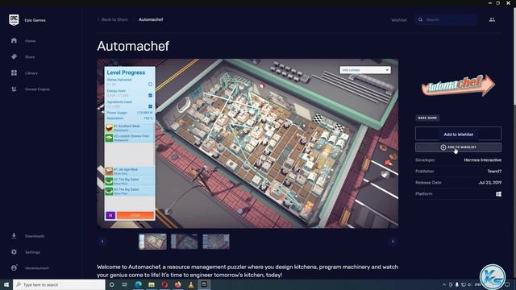
Task: Open File Explorer from taskbar
Action: tap(152, 284)
